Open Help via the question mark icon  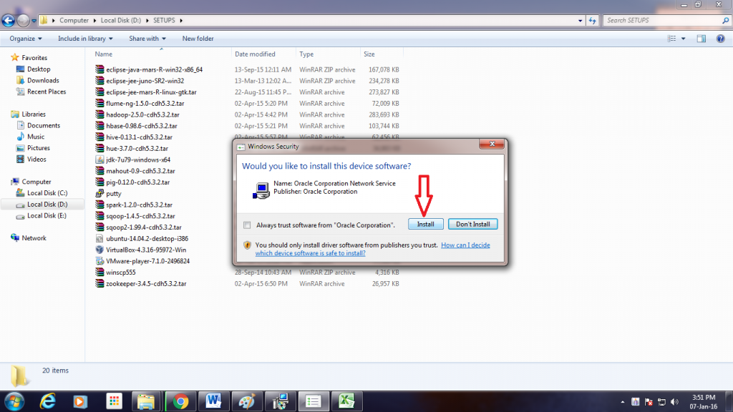click(x=720, y=39)
